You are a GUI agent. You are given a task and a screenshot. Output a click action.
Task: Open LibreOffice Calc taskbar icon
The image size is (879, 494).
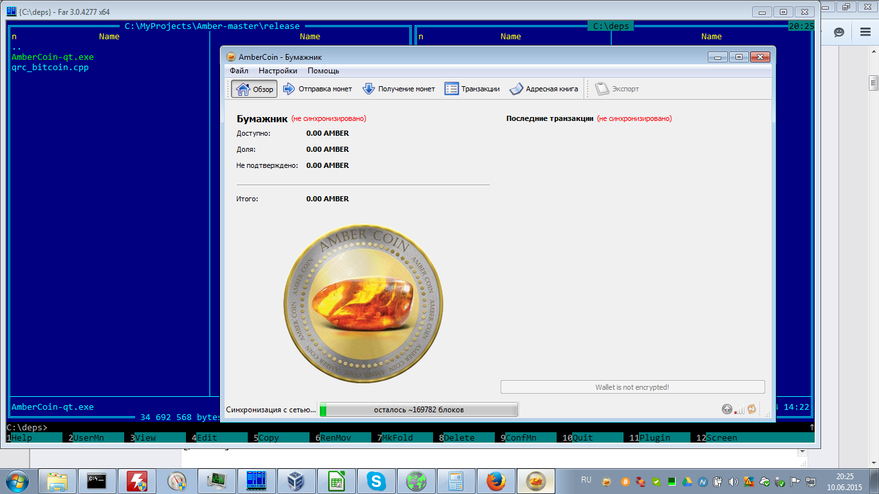point(337,480)
